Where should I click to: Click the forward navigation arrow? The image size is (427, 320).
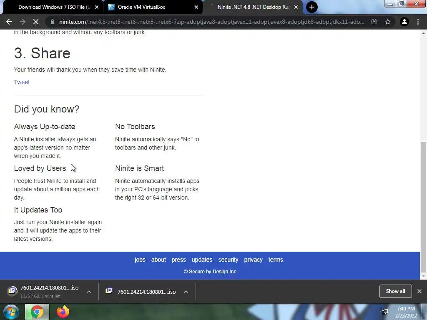tap(23, 22)
